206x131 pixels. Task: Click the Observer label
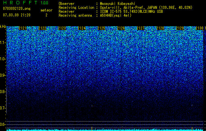[x=66, y=4]
